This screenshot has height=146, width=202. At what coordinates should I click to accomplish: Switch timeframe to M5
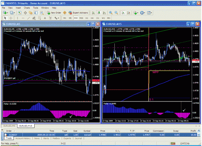click(70, 18)
